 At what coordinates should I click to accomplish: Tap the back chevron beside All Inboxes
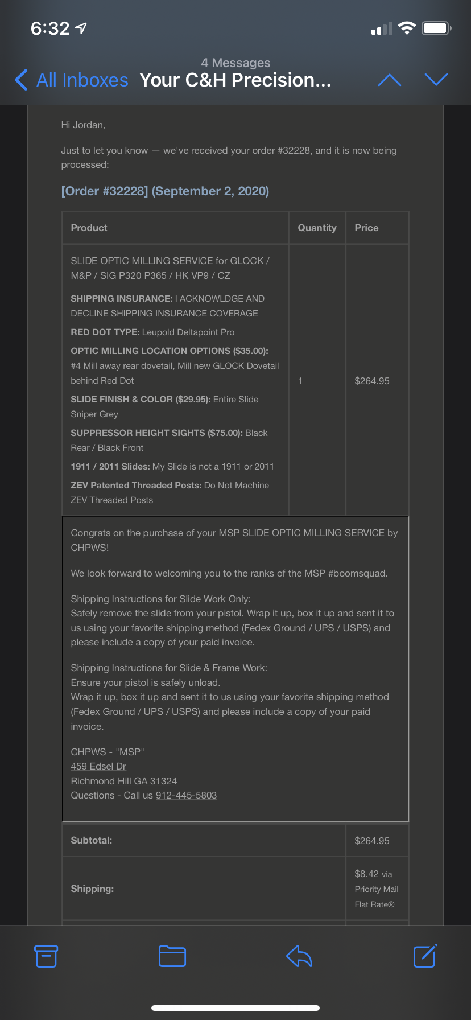22,80
